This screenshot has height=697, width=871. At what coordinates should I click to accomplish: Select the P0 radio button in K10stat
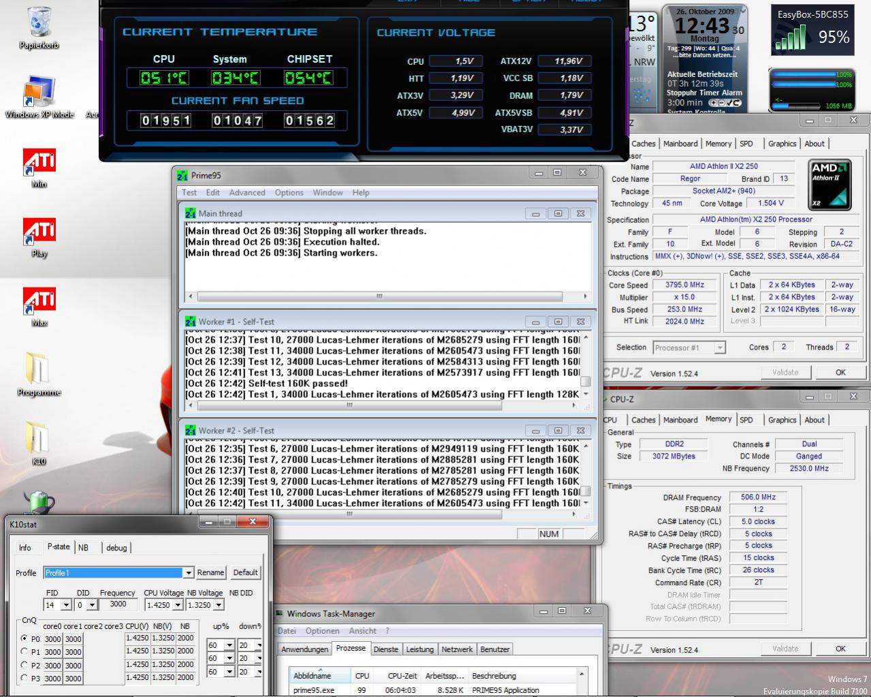[x=25, y=639]
